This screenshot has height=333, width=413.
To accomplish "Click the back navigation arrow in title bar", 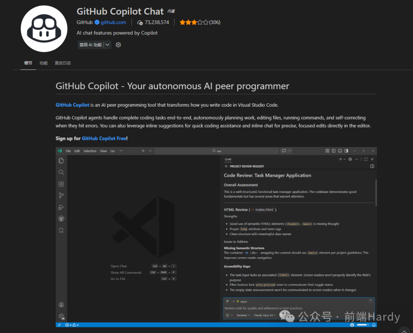I will [x=143, y=151].
